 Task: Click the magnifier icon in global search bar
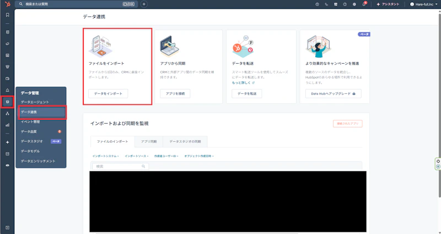tap(21, 4)
